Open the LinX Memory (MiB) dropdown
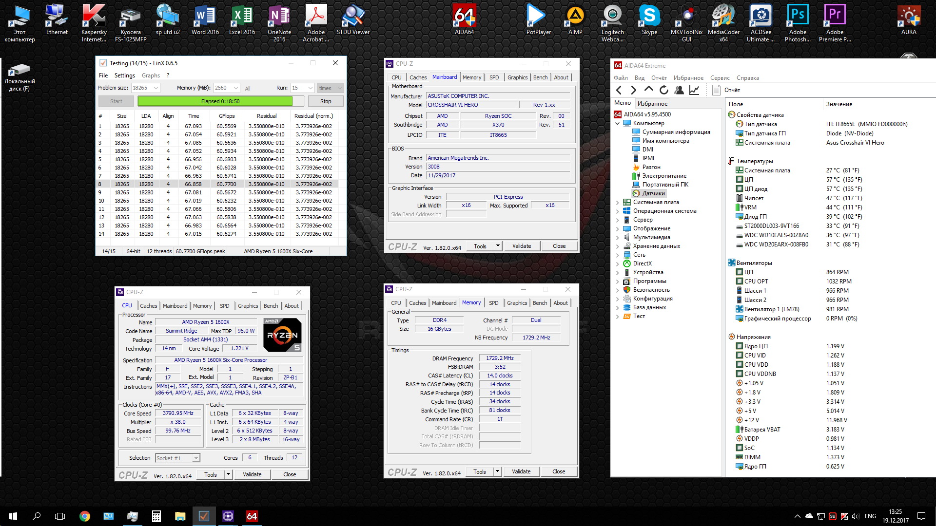 coord(235,88)
